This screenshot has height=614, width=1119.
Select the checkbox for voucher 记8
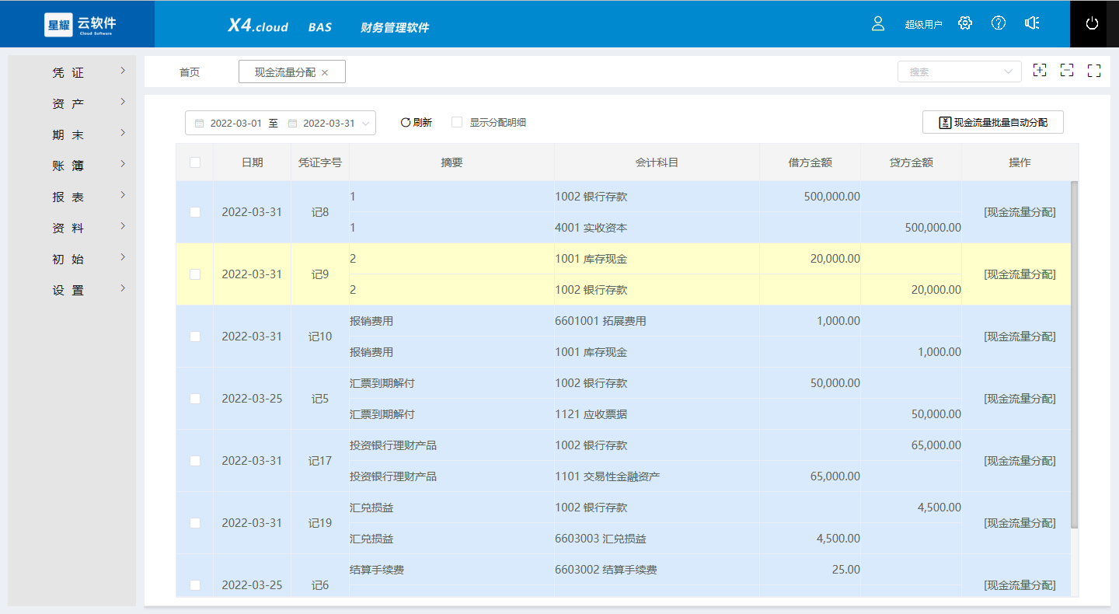(x=195, y=212)
